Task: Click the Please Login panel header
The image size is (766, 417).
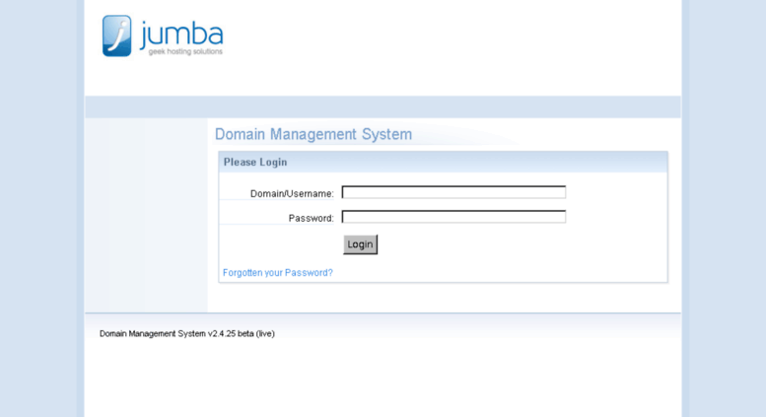Action: (x=443, y=162)
